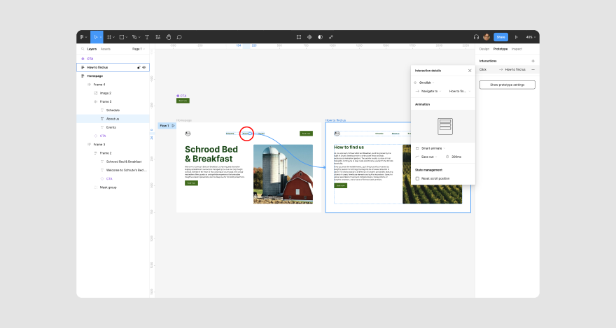The image size is (616, 328).
Task: Start prototype presentation with play icon
Action: [516, 37]
